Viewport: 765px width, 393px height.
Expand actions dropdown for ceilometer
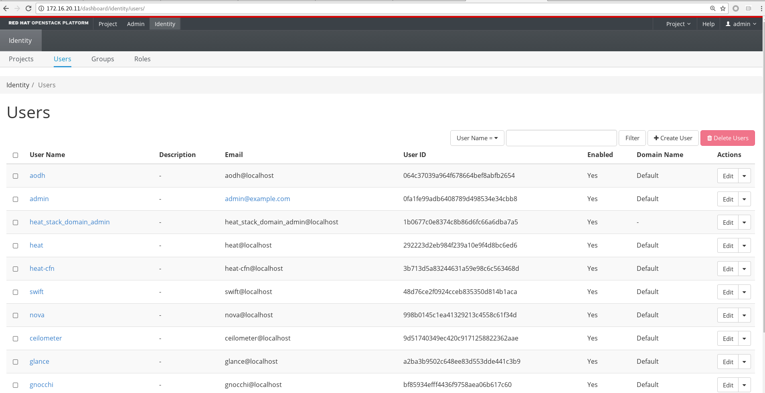[x=744, y=339]
